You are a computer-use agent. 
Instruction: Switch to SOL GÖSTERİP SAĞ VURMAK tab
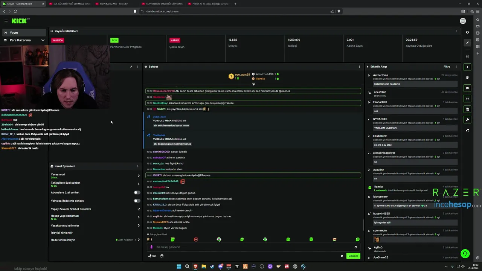click(x=69, y=4)
